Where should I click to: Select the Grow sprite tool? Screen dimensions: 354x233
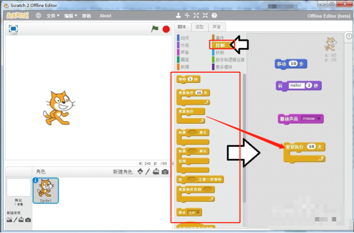pyautogui.click(x=196, y=15)
